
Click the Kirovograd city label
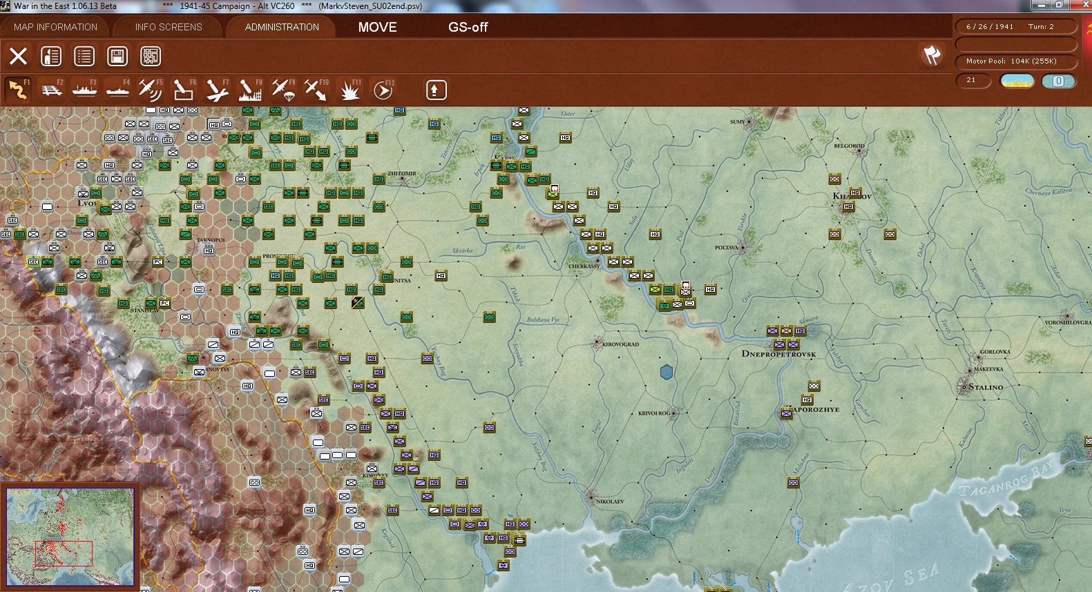click(x=620, y=344)
